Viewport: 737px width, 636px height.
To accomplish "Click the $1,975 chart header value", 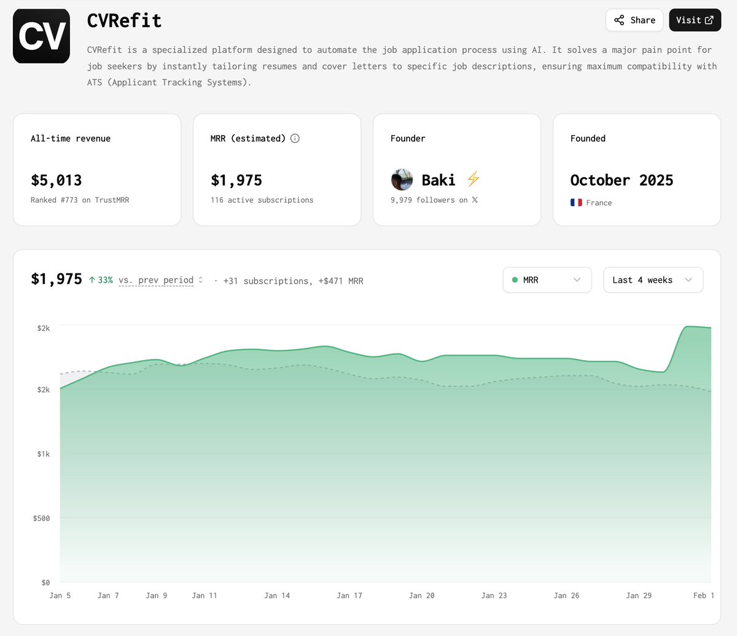I will tap(57, 279).
